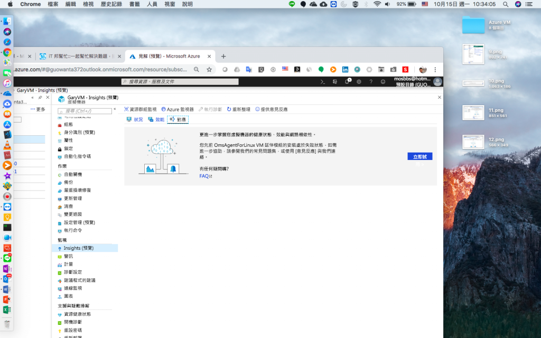Select 資源群組監視 in the command bar

pos(141,109)
